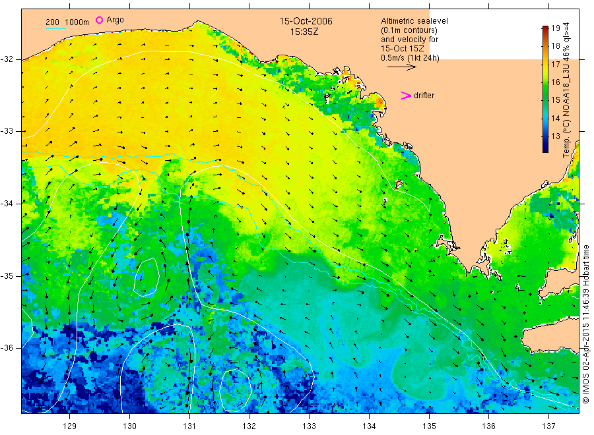The image size is (594, 435).
Task: Click the '(0.1m contours)' legend line
Action: pos(409,30)
